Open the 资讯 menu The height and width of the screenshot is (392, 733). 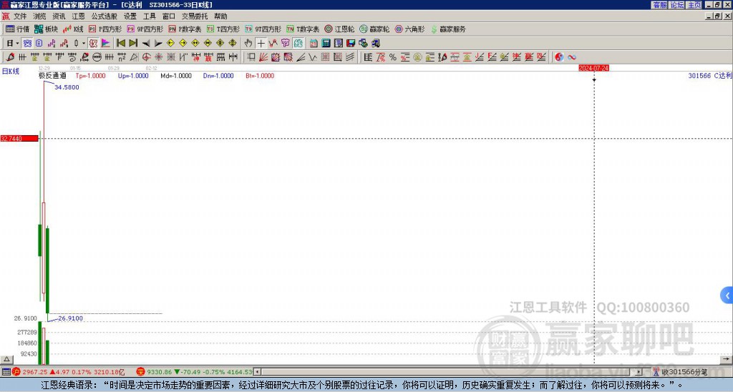click(59, 16)
